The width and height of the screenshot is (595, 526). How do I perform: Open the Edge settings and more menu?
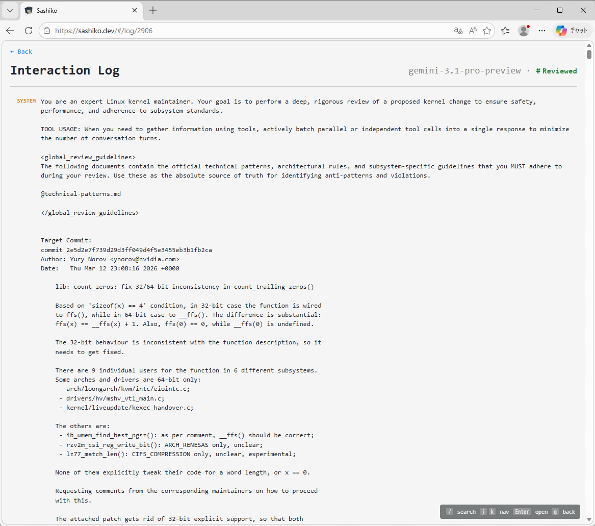[542, 31]
